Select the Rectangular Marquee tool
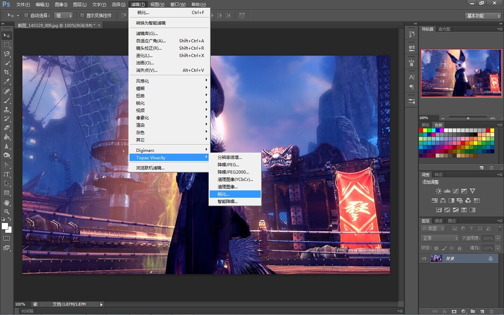504x315 pixels. 7,45
